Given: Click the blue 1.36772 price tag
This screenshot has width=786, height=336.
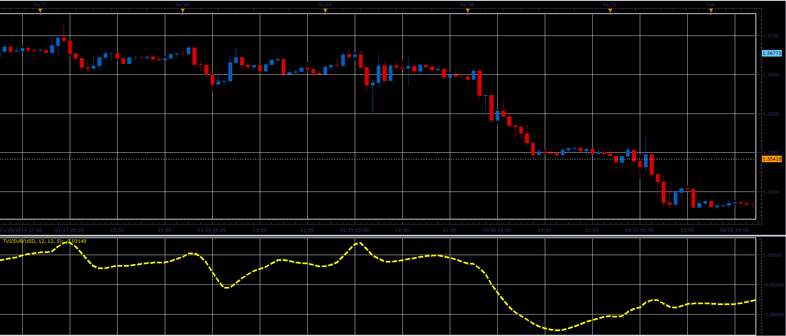Looking at the screenshot, I should pyautogui.click(x=772, y=53).
